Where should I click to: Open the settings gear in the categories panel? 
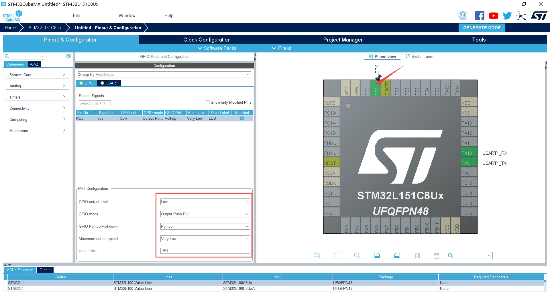click(x=69, y=56)
